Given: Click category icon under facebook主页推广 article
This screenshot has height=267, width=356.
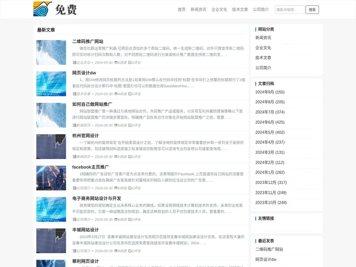Looking at the screenshot, I should point(75,188).
